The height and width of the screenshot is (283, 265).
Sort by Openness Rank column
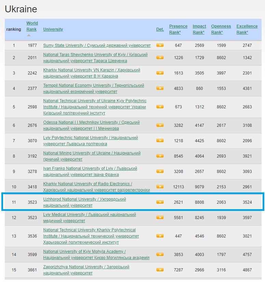221,29
